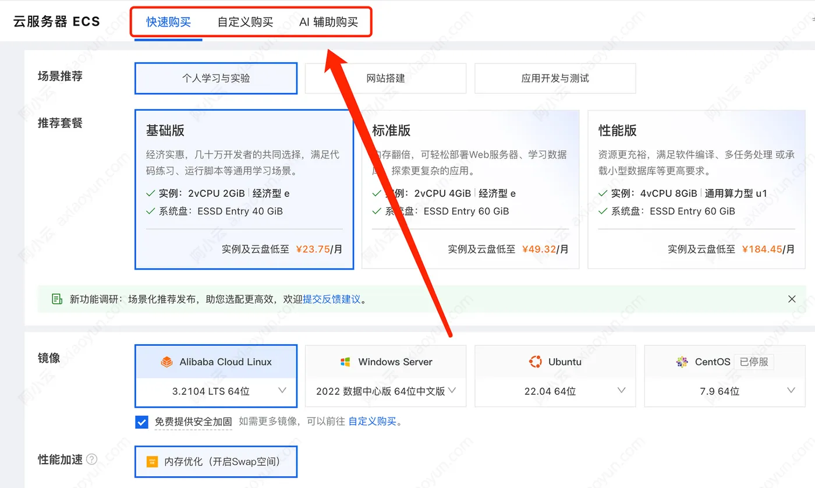This screenshot has width=815, height=488.
Task: Switch to the 快速购买 tab
Action: (x=168, y=22)
